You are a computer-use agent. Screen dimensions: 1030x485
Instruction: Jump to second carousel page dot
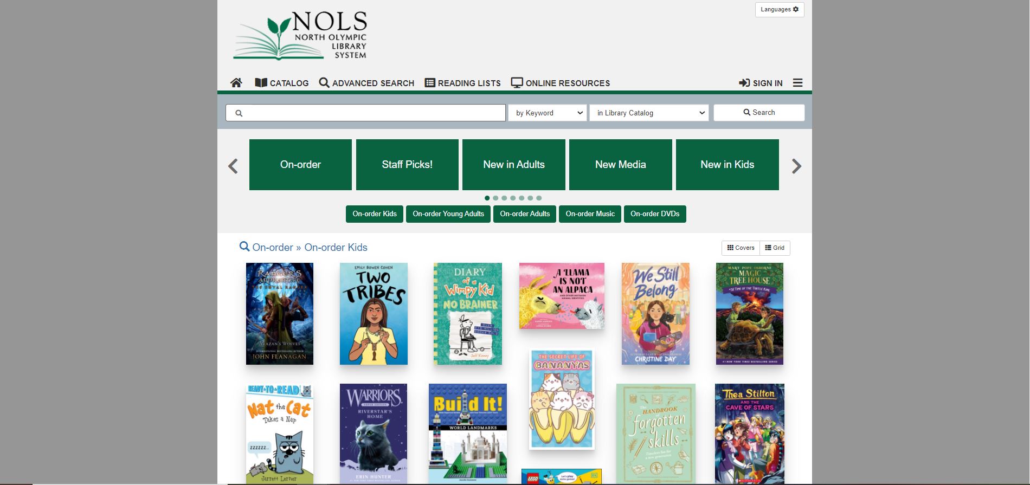tap(495, 198)
